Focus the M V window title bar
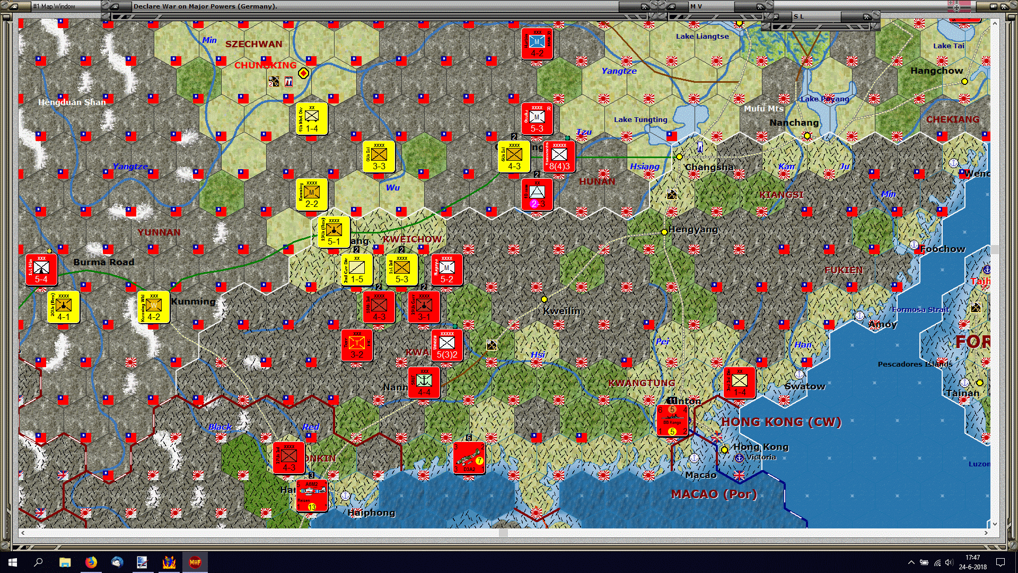Screen dimensions: 1018x573 716,6
